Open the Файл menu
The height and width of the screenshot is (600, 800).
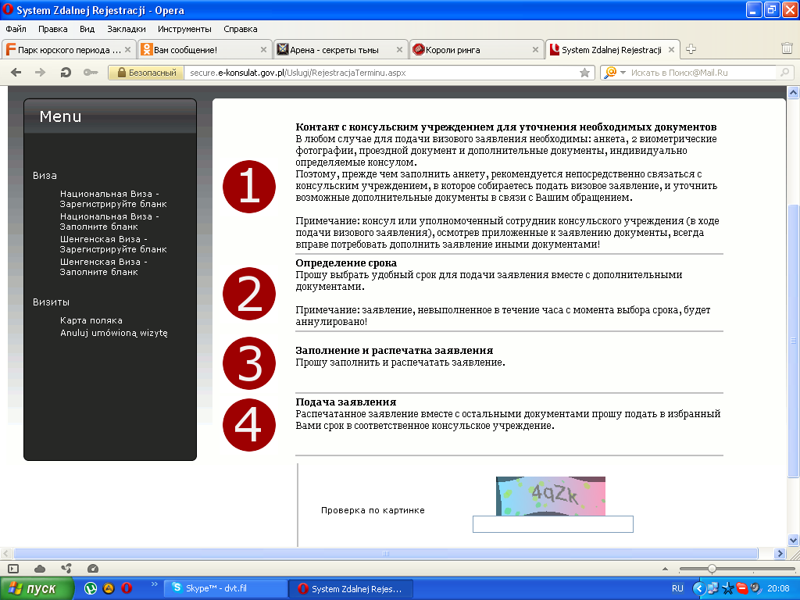tap(16, 29)
